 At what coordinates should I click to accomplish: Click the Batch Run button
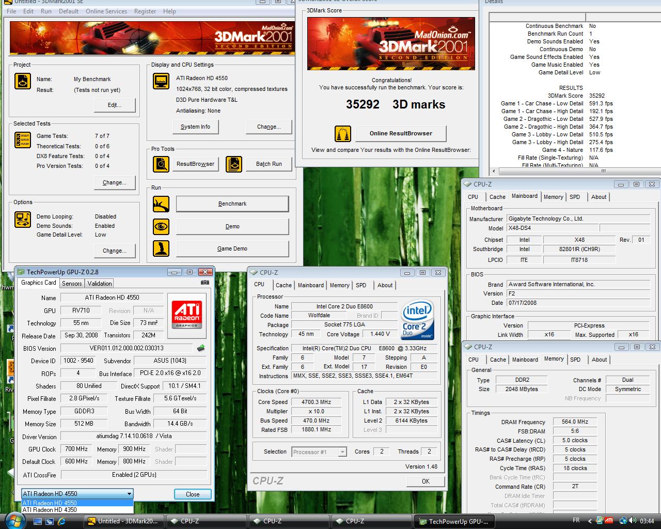(x=269, y=164)
